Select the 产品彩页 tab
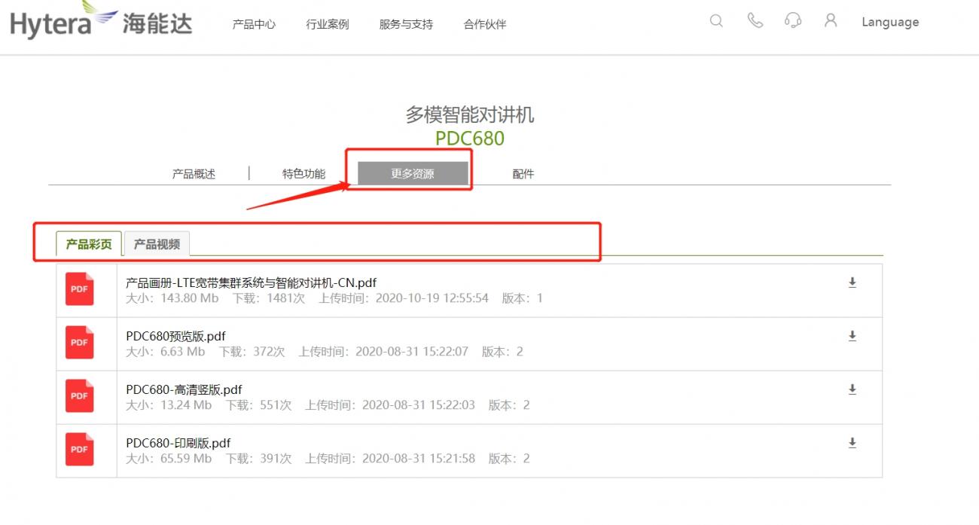 tap(88, 243)
